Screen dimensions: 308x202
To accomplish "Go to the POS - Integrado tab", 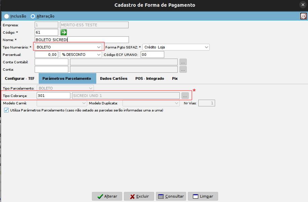I will click(x=149, y=78).
